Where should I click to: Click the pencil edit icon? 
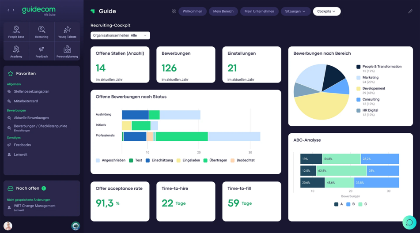coord(410,11)
